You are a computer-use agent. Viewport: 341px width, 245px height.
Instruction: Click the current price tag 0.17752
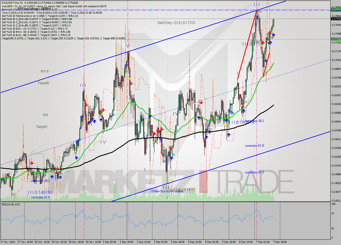(336, 19)
